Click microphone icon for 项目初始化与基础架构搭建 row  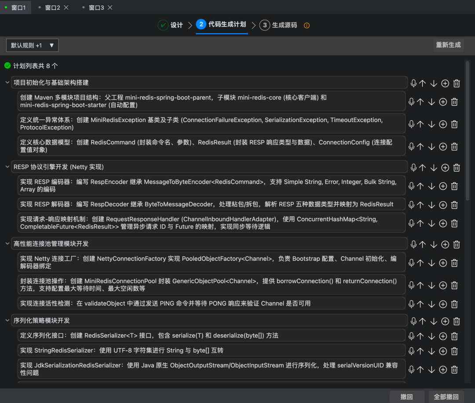pyautogui.click(x=413, y=83)
